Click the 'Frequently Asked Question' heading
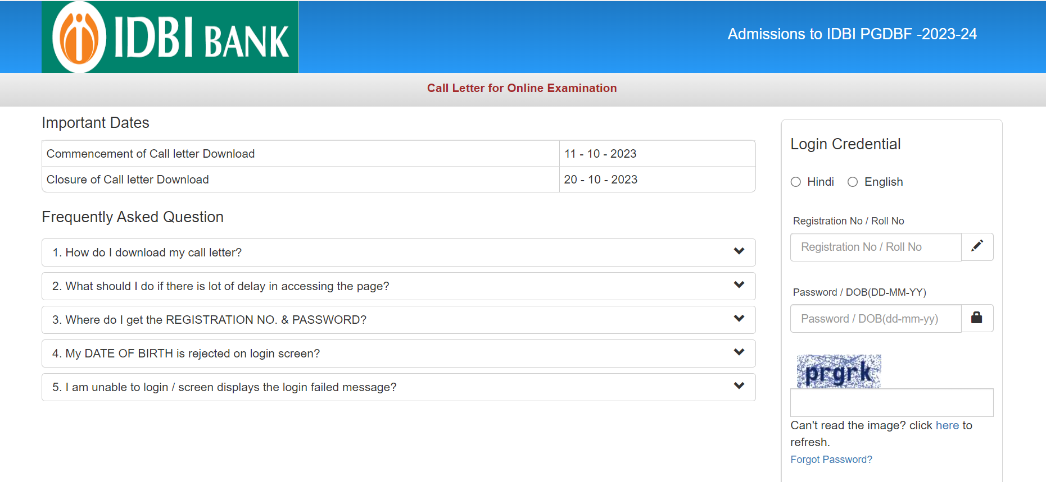 pyautogui.click(x=133, y=217)
